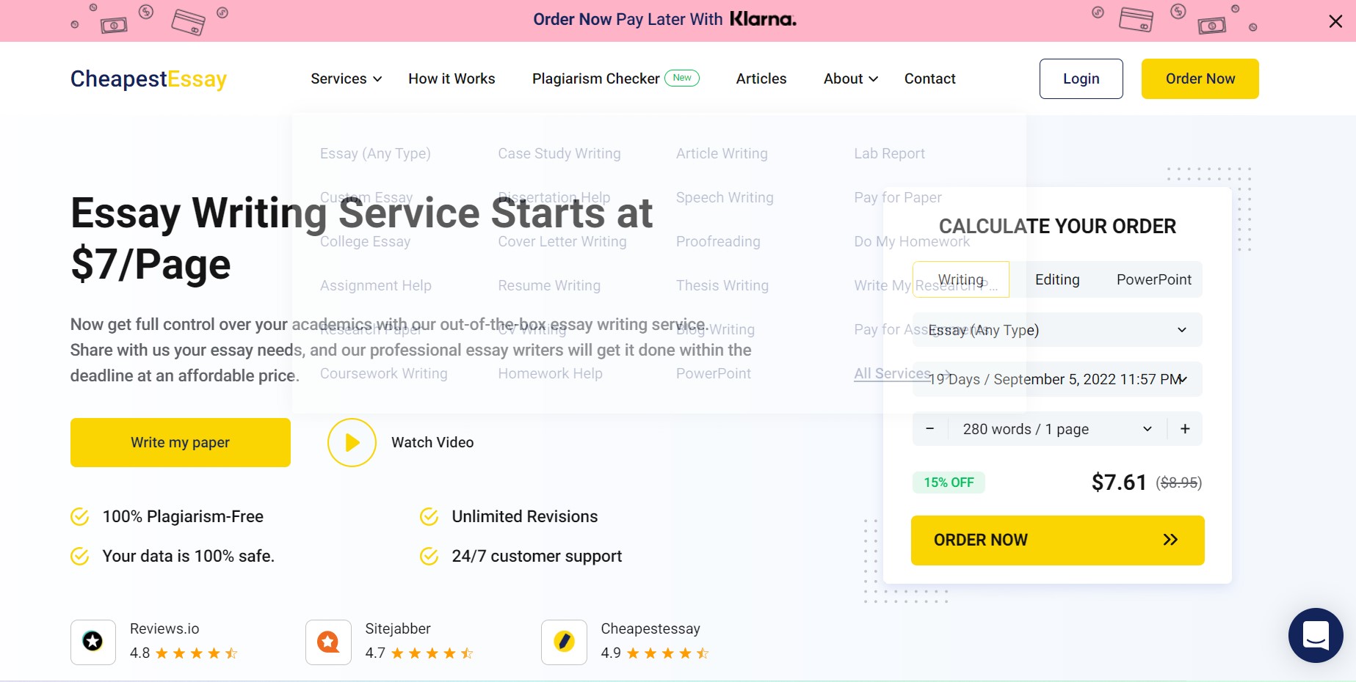Viewport: 1356px width, 682px height.
Task: Click the New badge beside Plagiarism Checker
Action: [682, 78]
